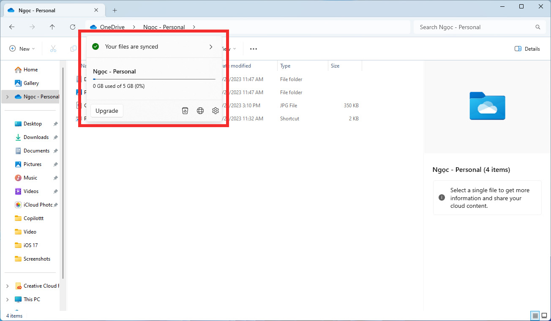
Task: Open the See more (three dots) menu
Action: coord(254,49)
